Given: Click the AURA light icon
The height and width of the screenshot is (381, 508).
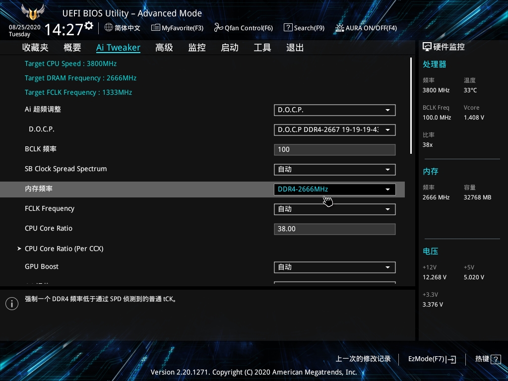Looking at the screenshot, I should (339, 28).
